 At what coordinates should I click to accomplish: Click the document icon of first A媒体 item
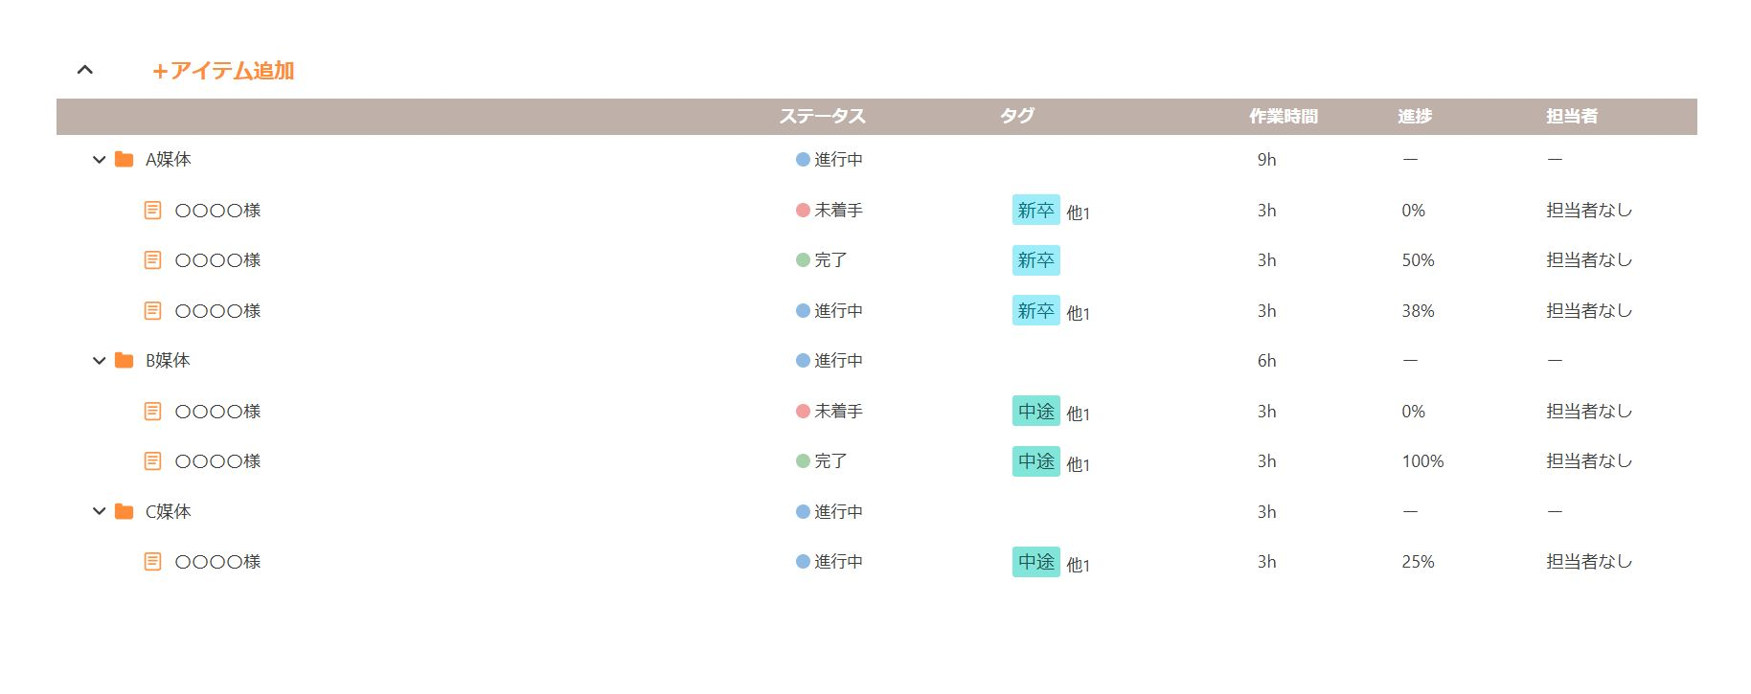tap(152, 211)
